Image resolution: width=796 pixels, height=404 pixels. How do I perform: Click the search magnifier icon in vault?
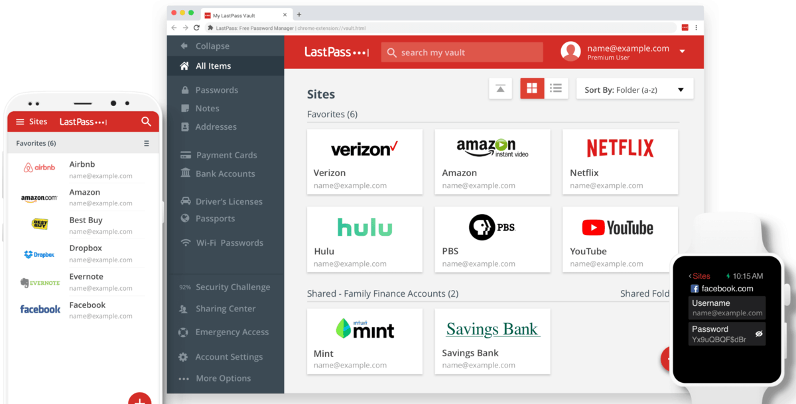click(391, 52)
